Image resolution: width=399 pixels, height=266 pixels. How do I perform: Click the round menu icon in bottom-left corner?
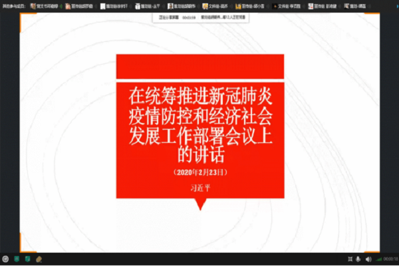click(5, 259)
